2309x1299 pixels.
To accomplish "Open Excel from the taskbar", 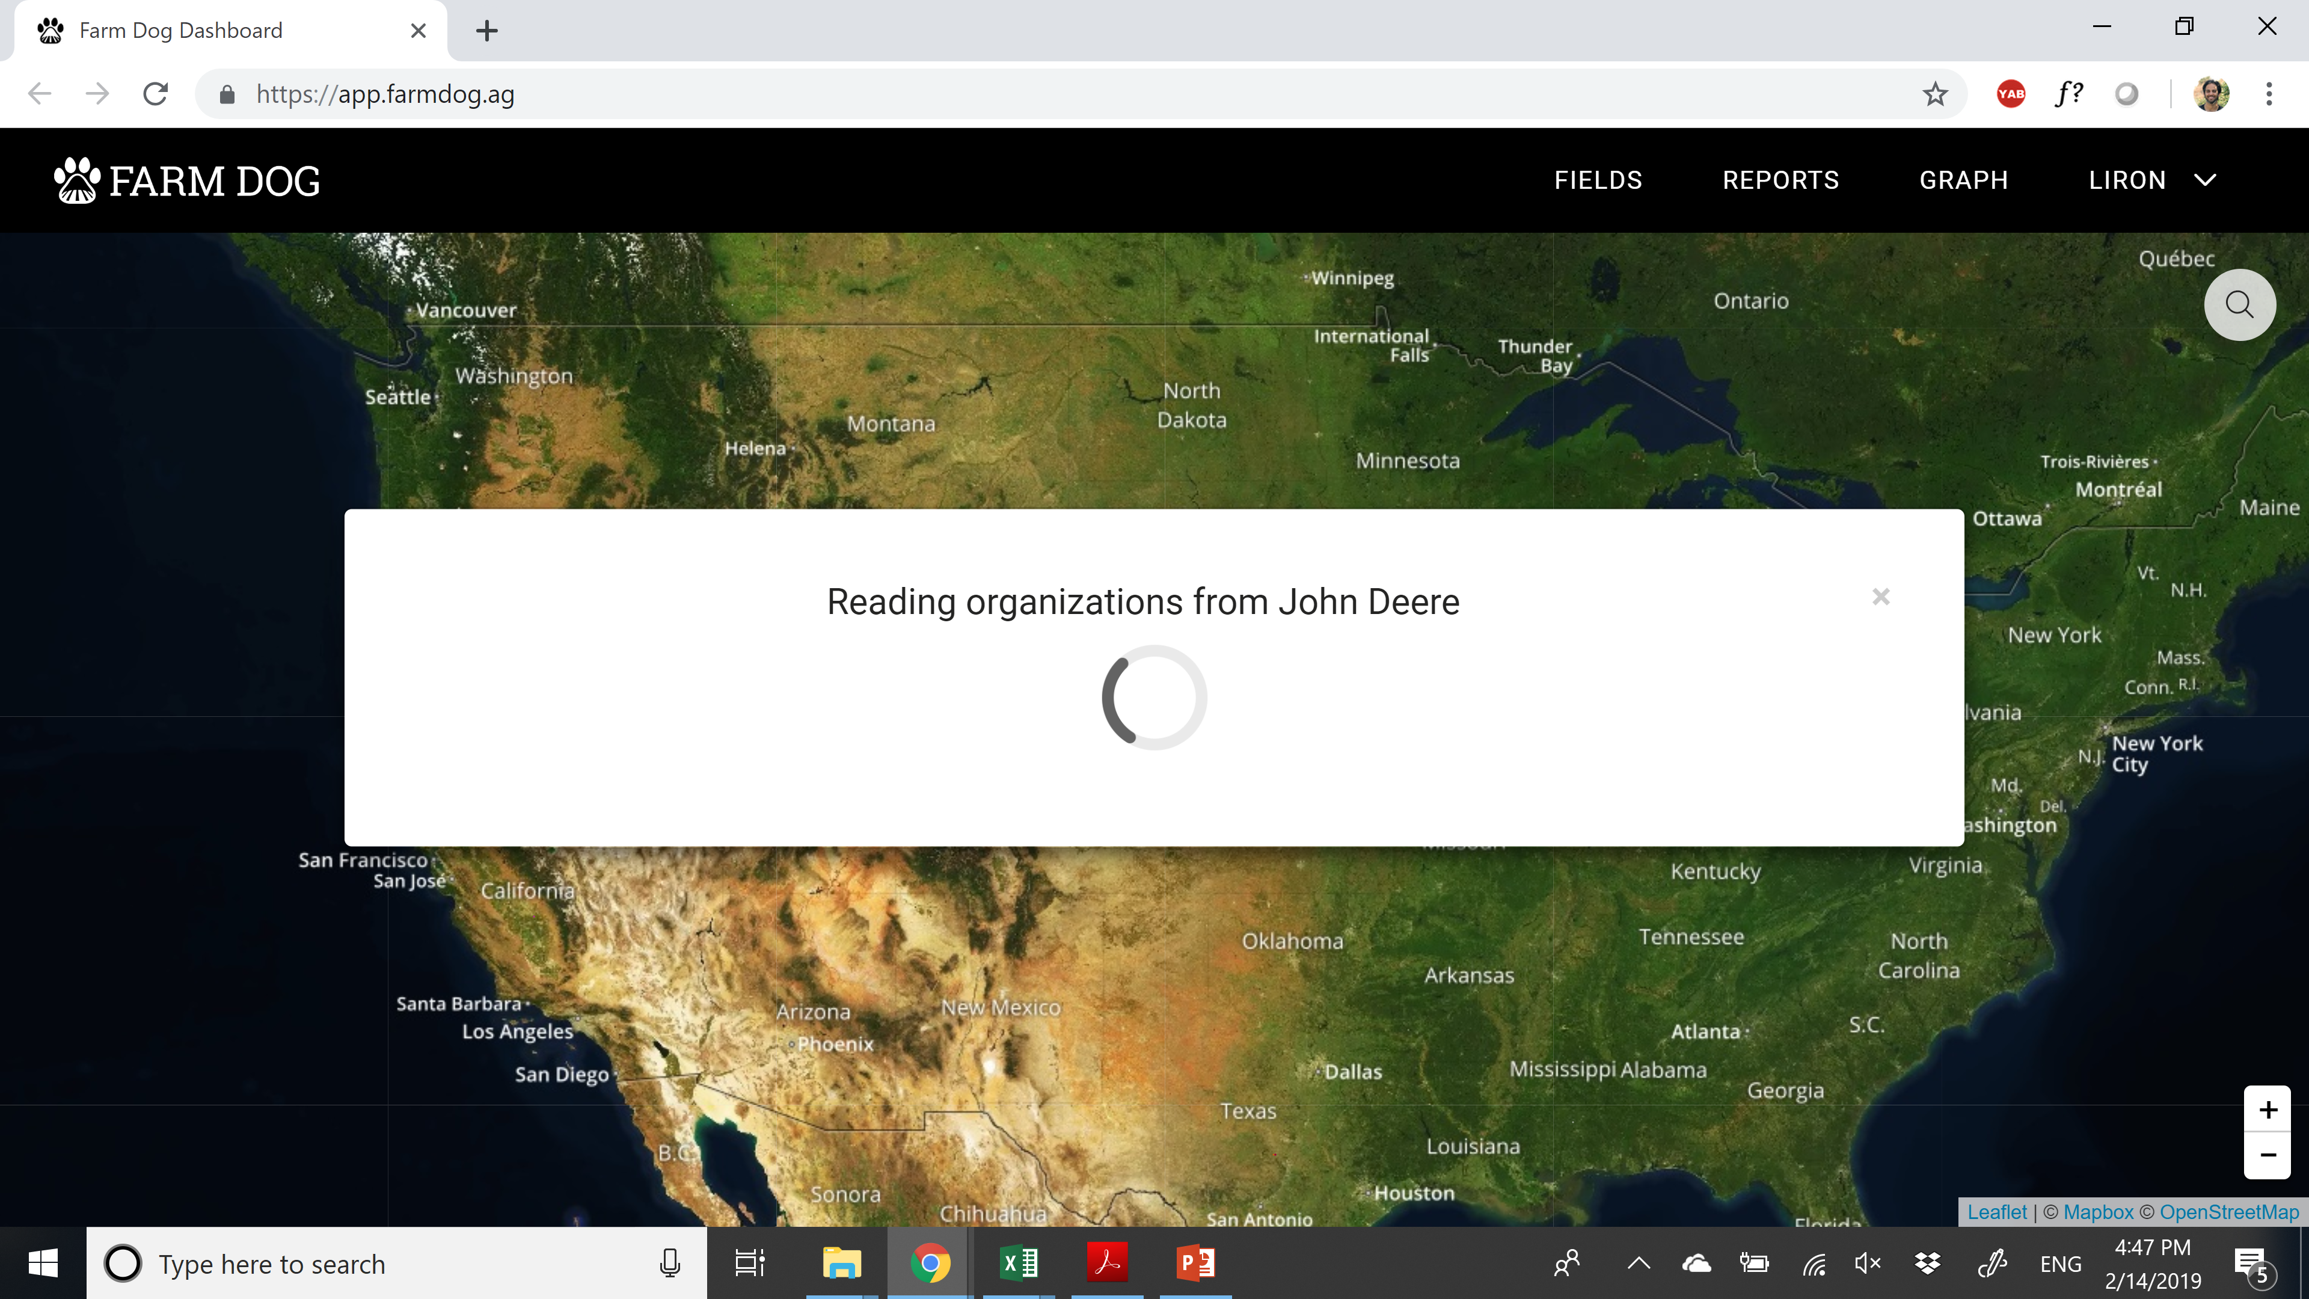I will 1018,1263.
